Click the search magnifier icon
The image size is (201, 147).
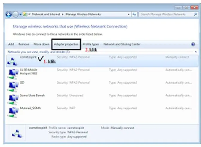pyautogui.click(x=195, y=14)
